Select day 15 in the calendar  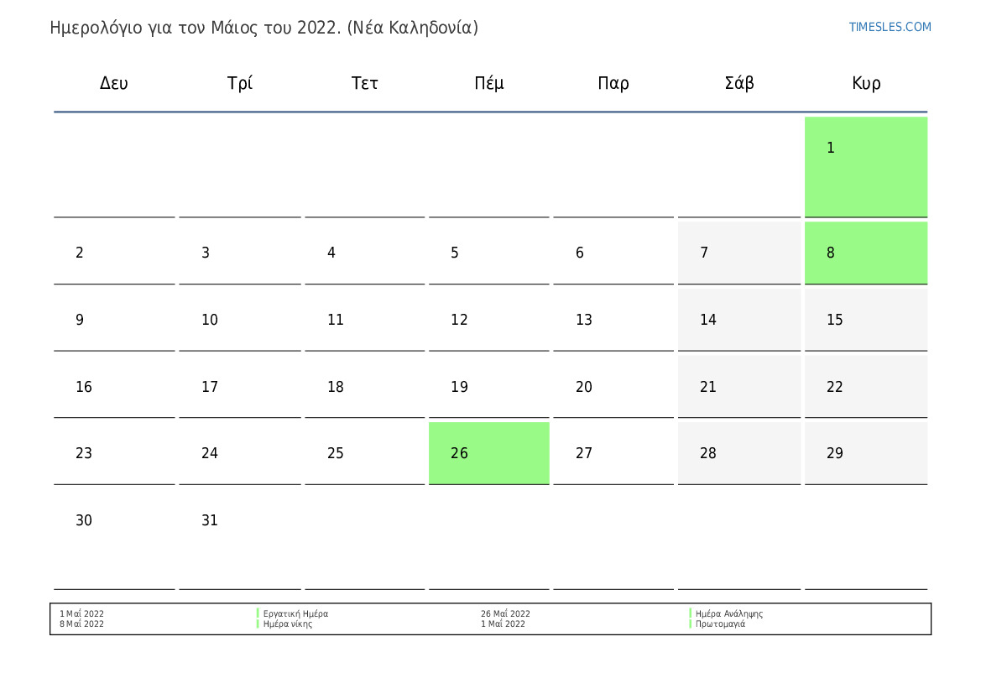pyautogui.click(x=866, y=319)
